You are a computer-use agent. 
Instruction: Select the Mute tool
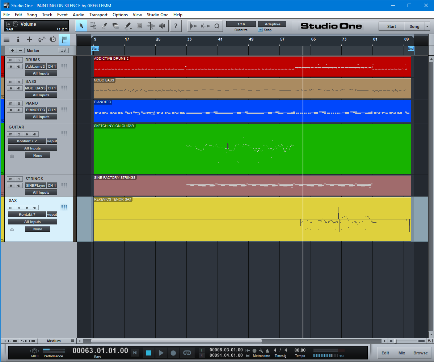pyautogui.click(x=139, y=26)
